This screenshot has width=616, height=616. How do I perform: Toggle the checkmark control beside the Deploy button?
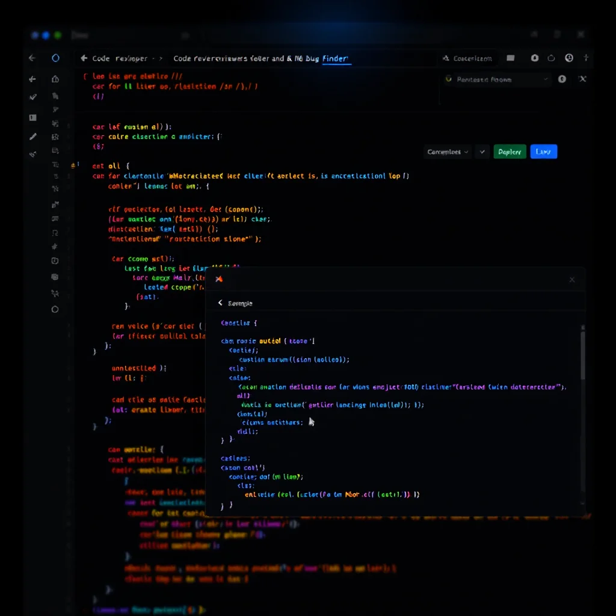[482, 152]
